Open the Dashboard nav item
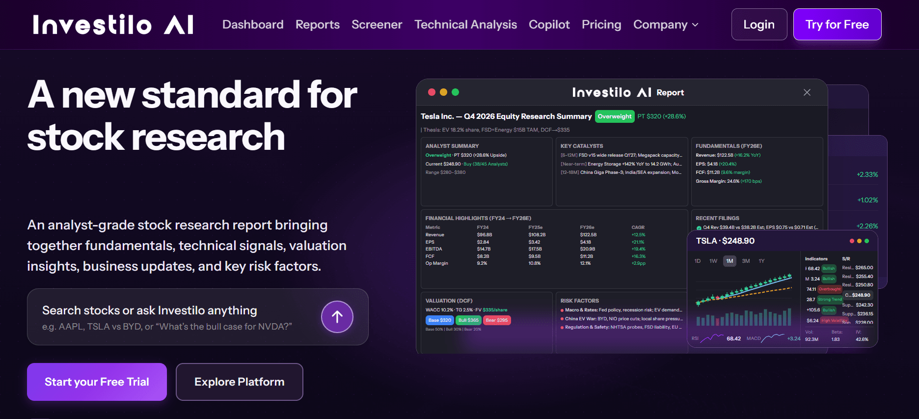919x419 pixels. (253, 25)
